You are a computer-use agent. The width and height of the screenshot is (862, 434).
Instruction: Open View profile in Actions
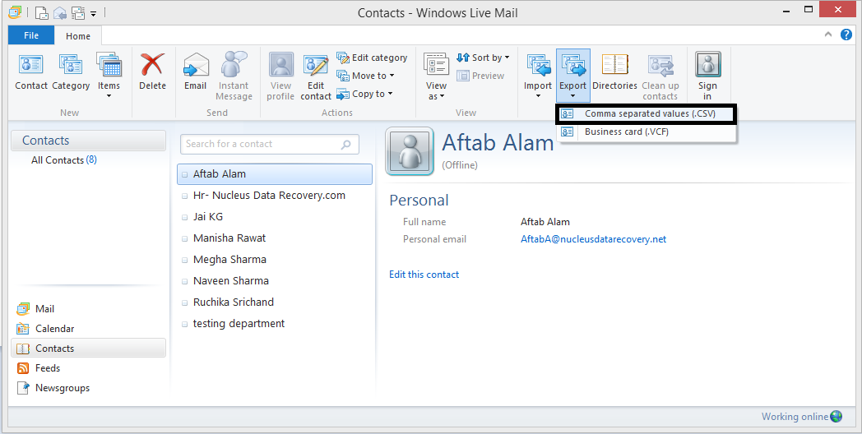coord(281,77)
